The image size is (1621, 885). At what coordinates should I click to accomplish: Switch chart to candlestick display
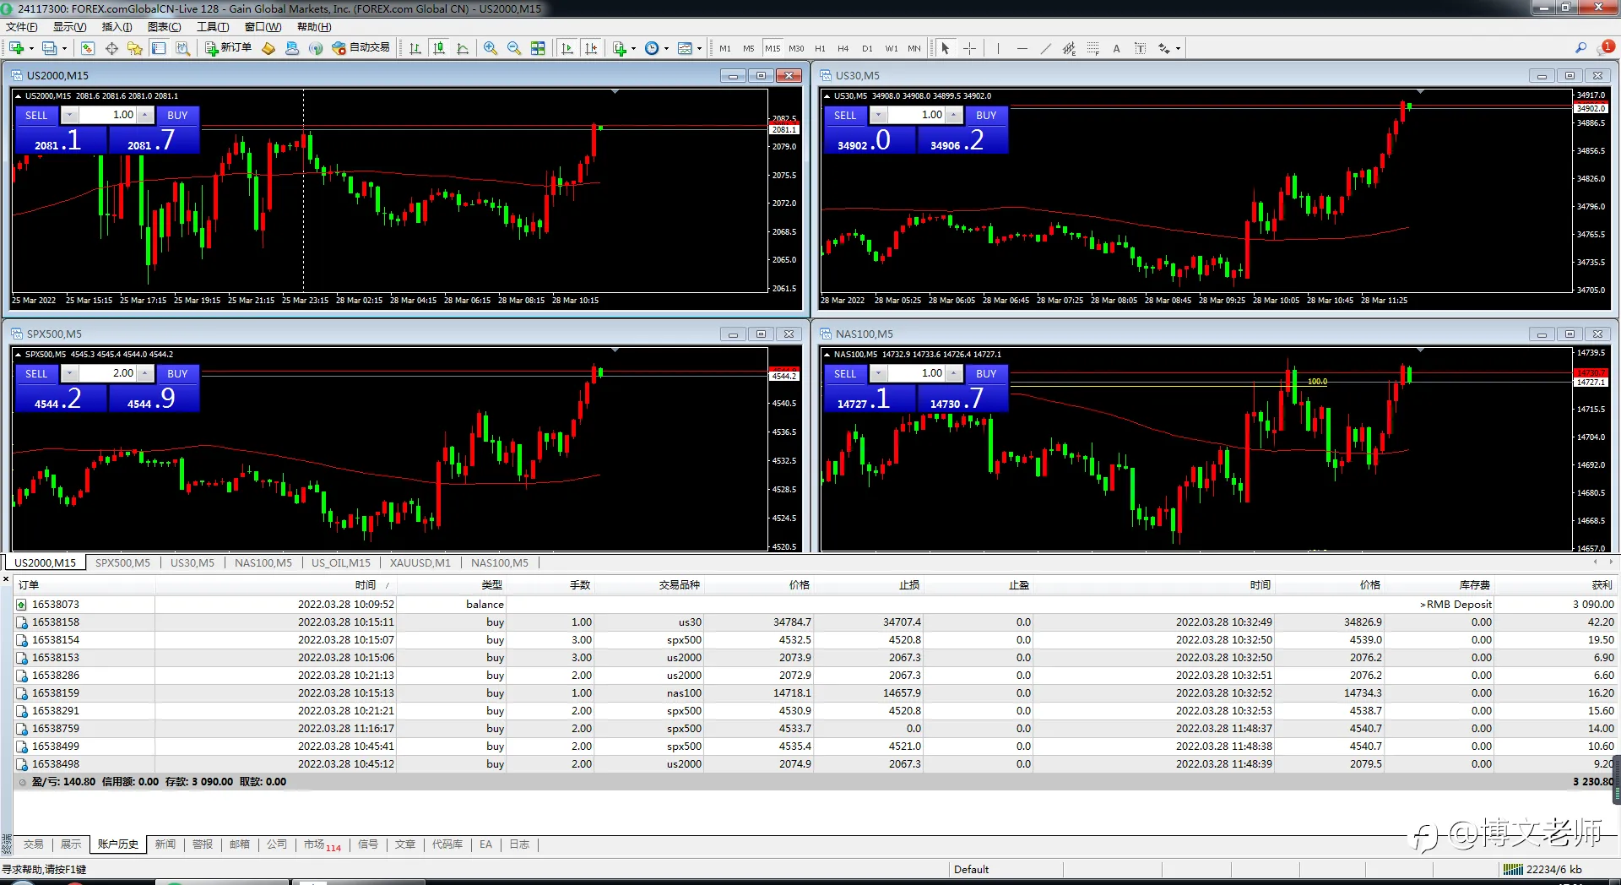tap(439, 48)
